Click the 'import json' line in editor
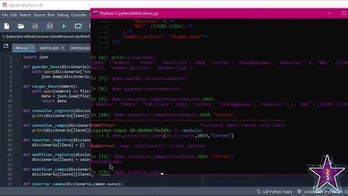348x196 pixels. tap(35, 57)
